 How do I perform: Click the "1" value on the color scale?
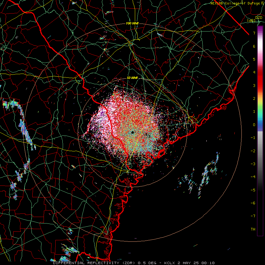(x=254, y=112)
